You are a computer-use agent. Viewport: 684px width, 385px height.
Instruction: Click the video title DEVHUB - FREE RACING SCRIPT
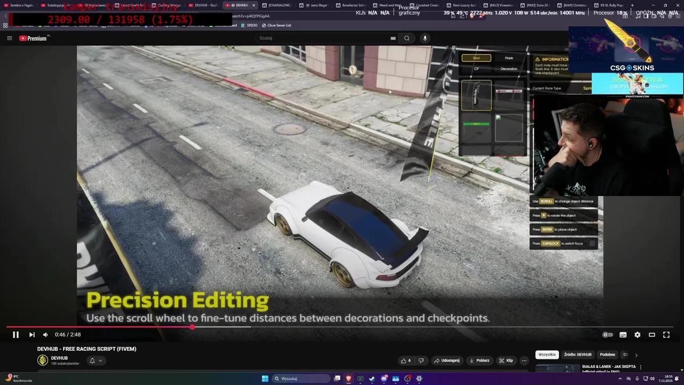tap(87, 349)
